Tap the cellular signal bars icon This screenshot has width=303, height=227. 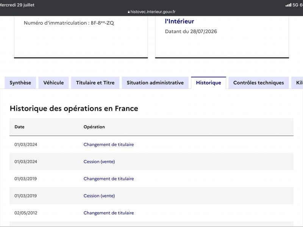288,5
